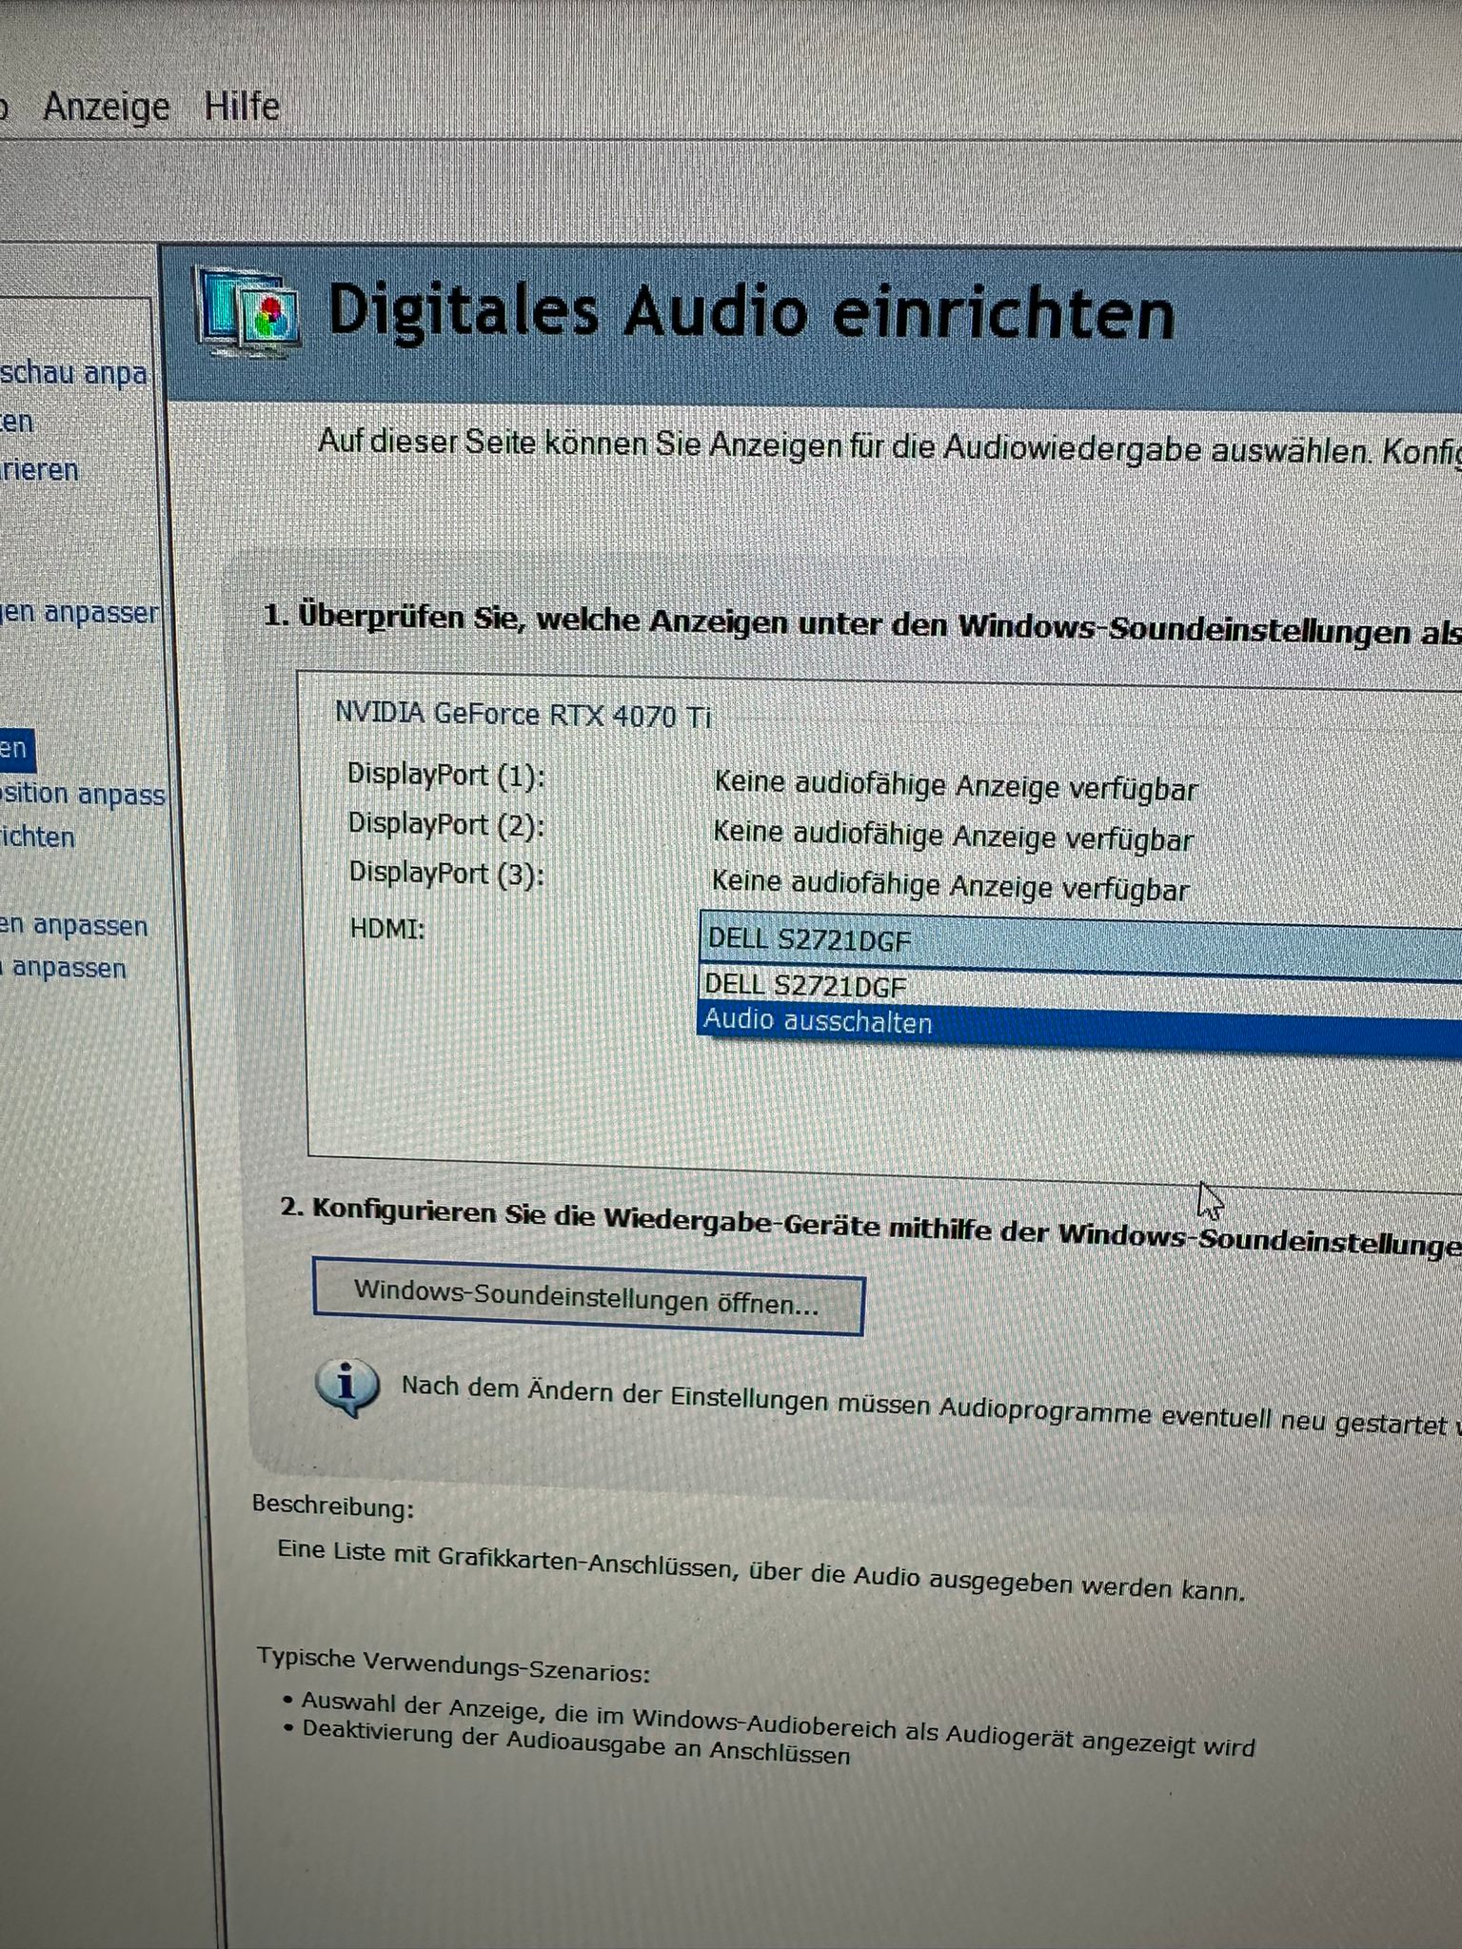Click the 'DisplayPort (2):' label
The height and width of the screenshot is (1949, 1462).
click(x=446, y=824)
